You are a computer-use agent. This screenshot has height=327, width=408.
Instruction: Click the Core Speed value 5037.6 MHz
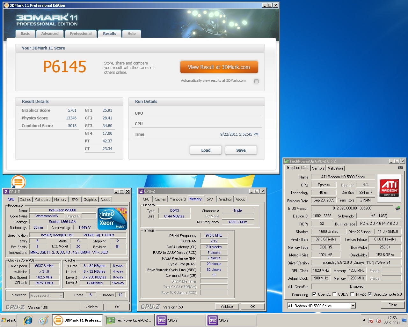(x=44, y=266)
